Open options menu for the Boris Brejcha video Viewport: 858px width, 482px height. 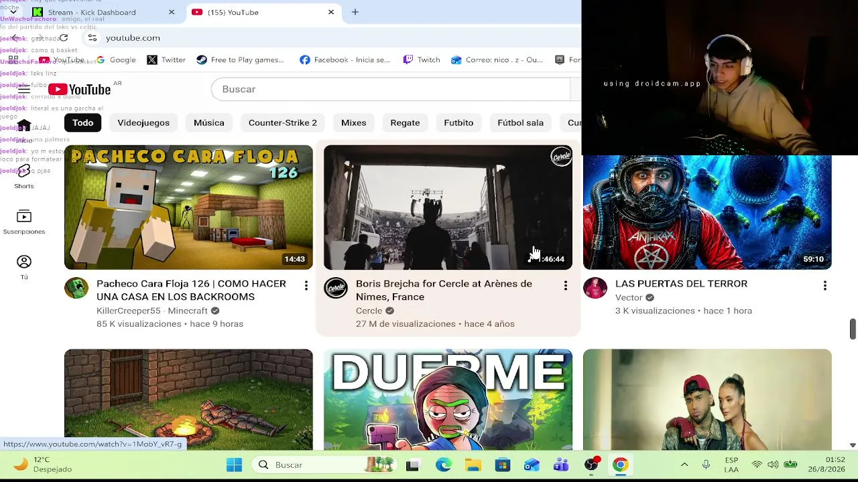pos(566,286)
